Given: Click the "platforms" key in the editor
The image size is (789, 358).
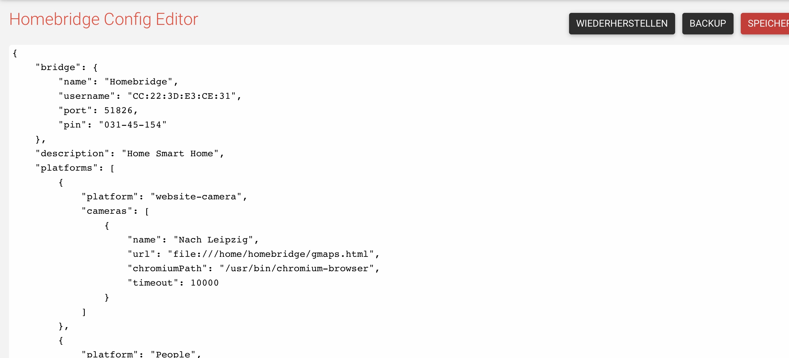Looking at the screenshot, I should (67, 168).
